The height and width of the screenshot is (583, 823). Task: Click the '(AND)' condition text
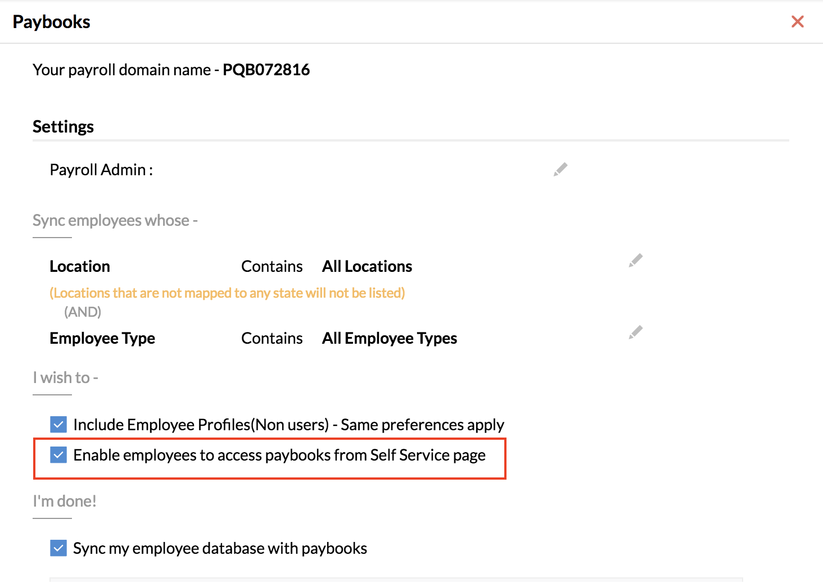click(83, 312)
